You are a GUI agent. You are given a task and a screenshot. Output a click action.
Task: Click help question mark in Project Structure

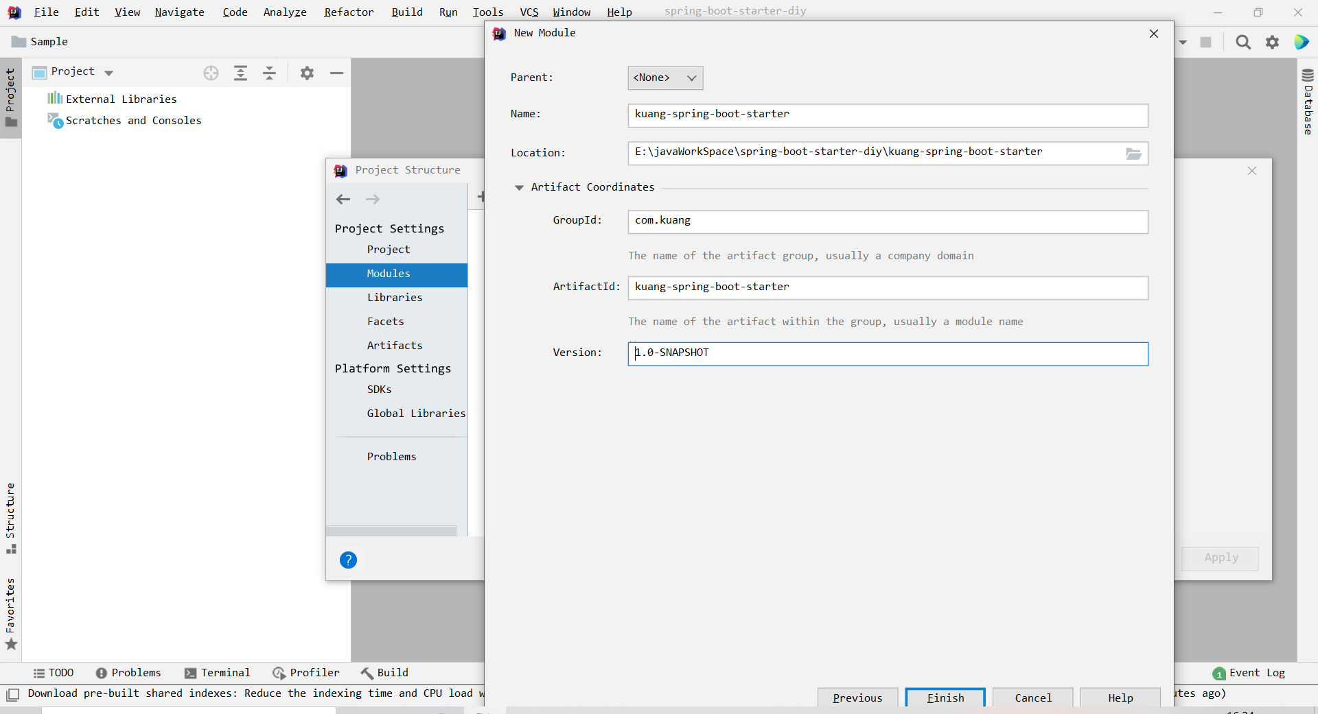[x=348, y=560]
